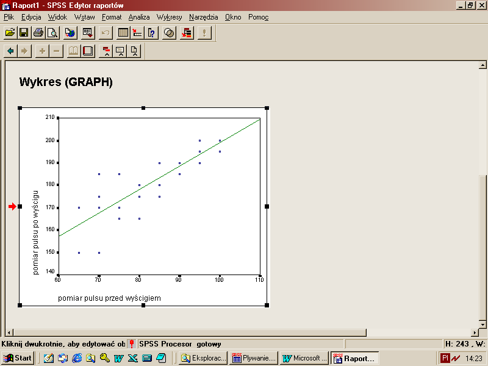The height and width of the screenshot is (366, 488).
Task: Click the Hide closed book icon
Action: pos(88,51)
